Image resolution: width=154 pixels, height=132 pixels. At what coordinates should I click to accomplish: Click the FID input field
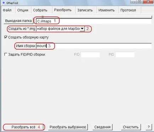(x=90, y=54)
